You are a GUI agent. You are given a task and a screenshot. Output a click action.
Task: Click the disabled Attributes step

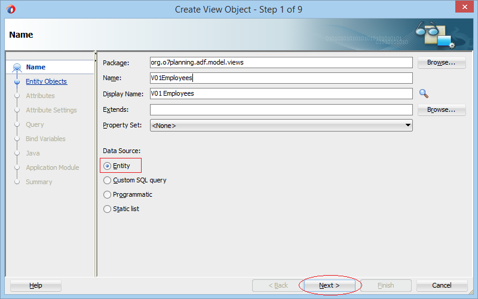click(x=40, y=96)
